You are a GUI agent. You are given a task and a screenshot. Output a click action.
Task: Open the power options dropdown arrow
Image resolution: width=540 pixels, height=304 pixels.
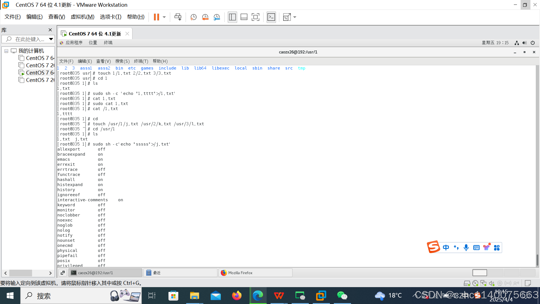point(164,17)
